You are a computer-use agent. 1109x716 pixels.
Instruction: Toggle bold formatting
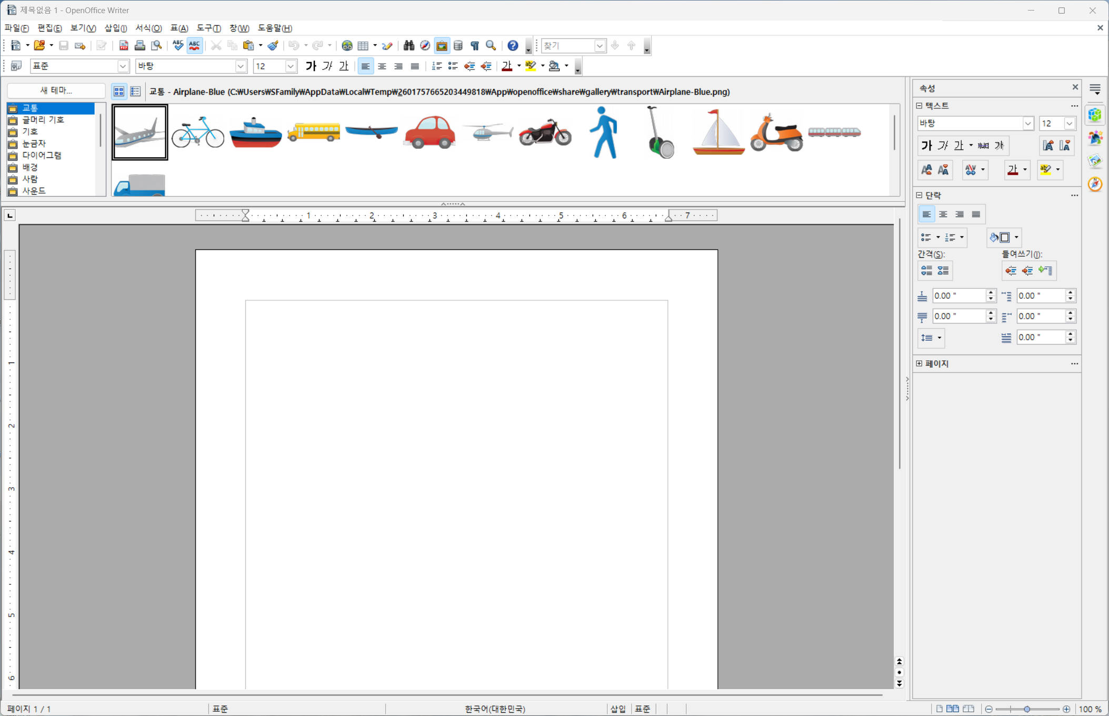click(x=311, y=66)
